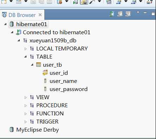Click the third database icon in DB Browser header
This screenshot has height=139, width=156.
[128, 14]
